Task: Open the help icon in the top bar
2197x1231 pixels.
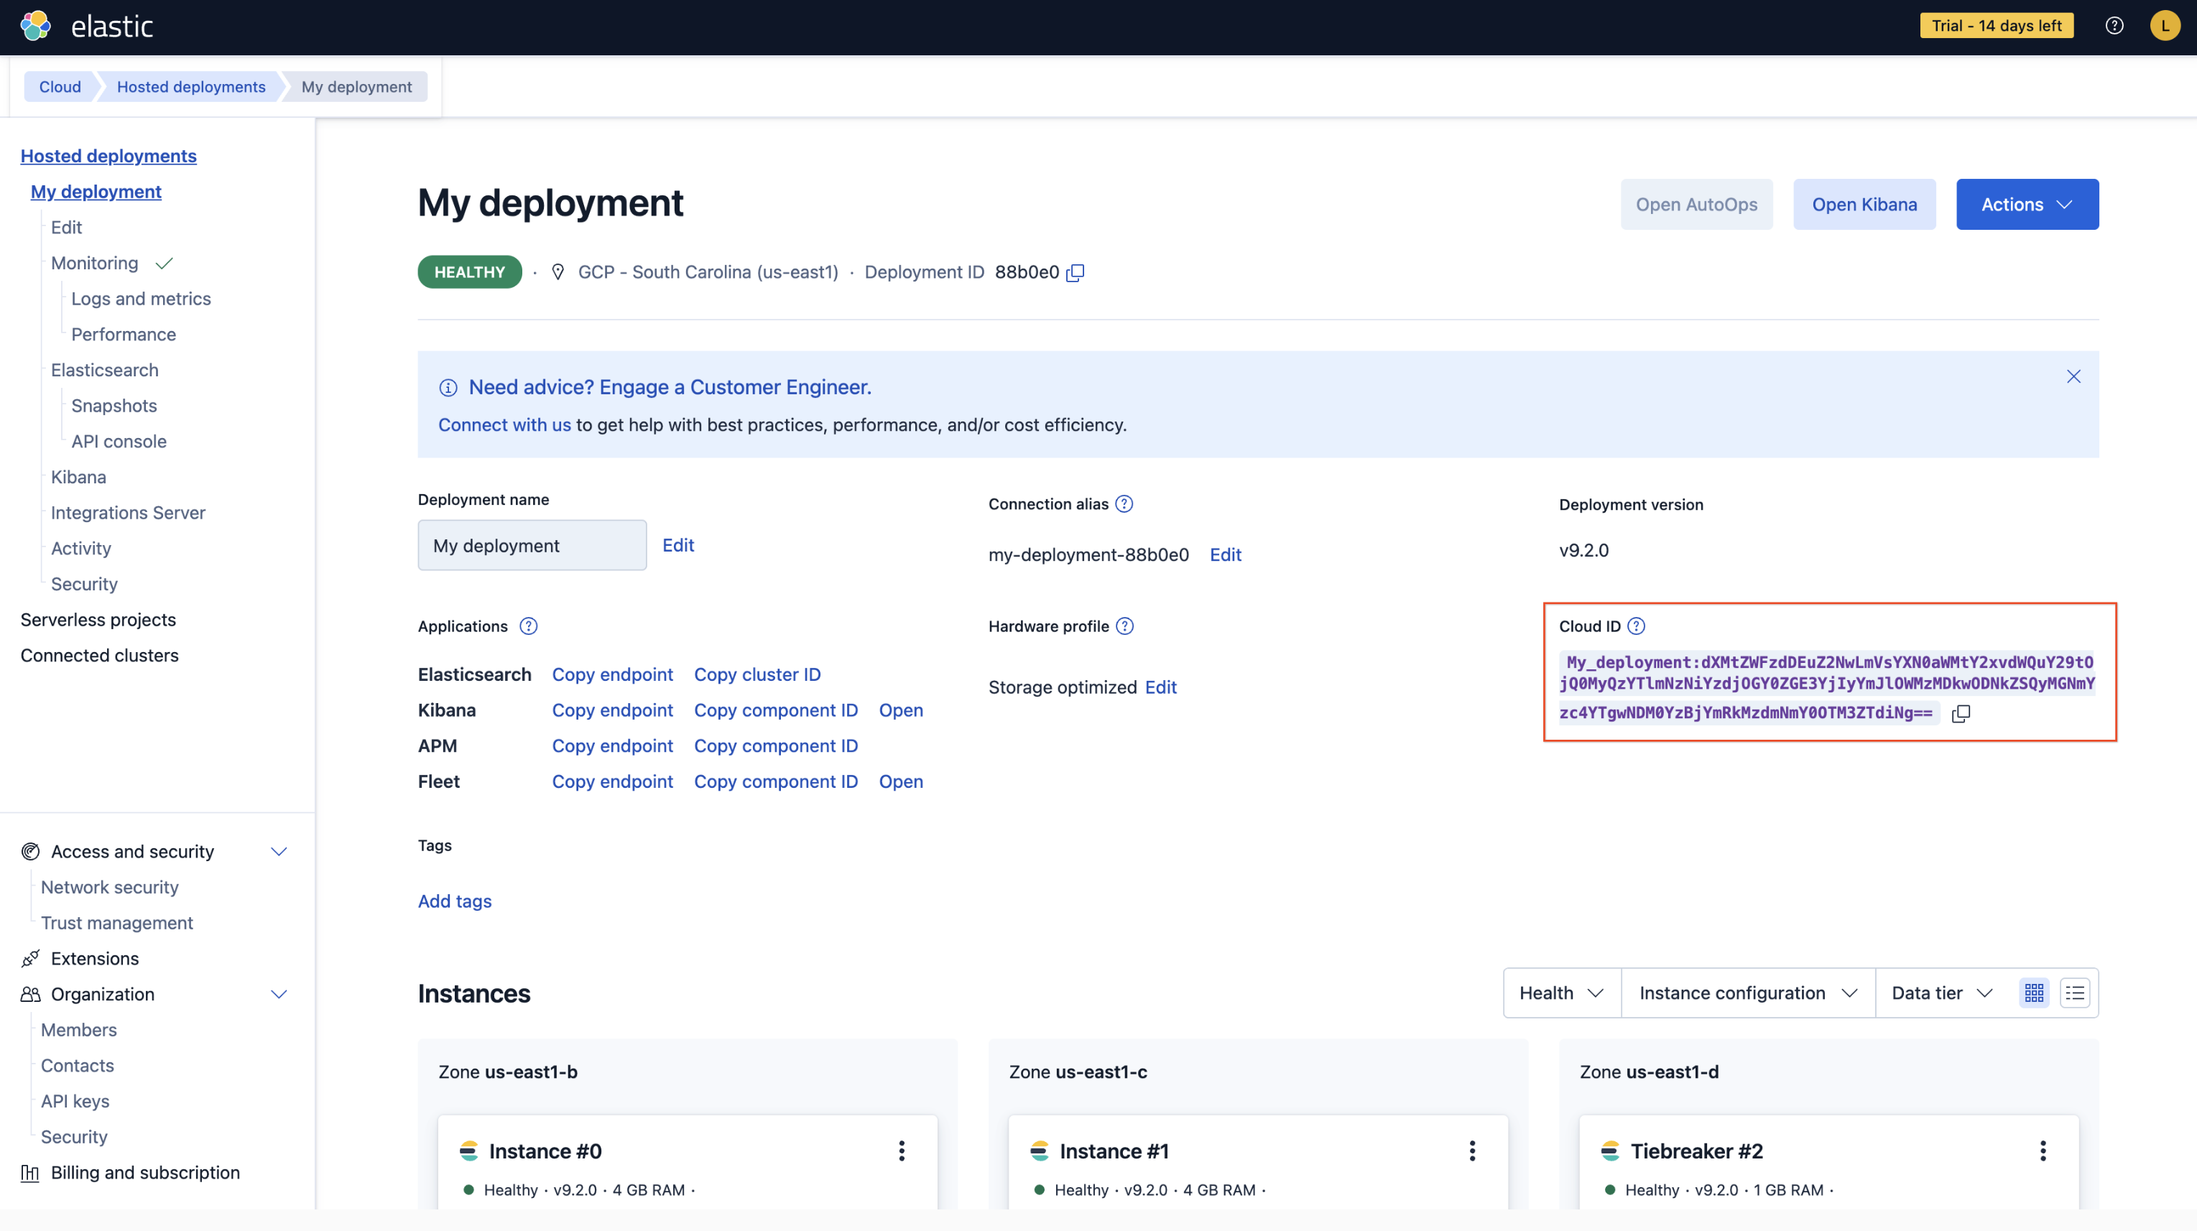Action: pos(2114,26)
